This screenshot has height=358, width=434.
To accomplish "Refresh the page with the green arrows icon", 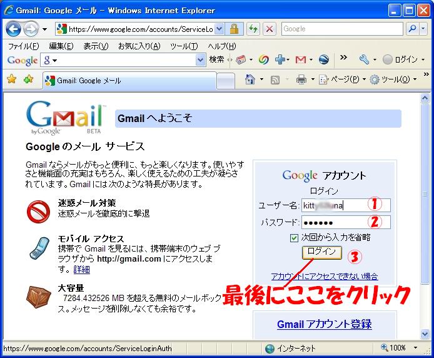I will click(253, 29).
